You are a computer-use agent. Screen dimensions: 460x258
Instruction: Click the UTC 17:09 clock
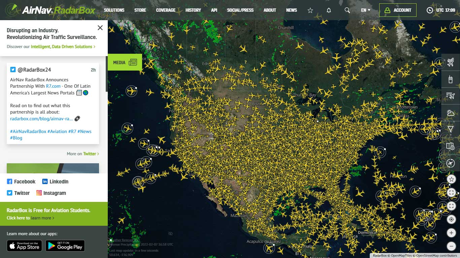coord(441,10)
